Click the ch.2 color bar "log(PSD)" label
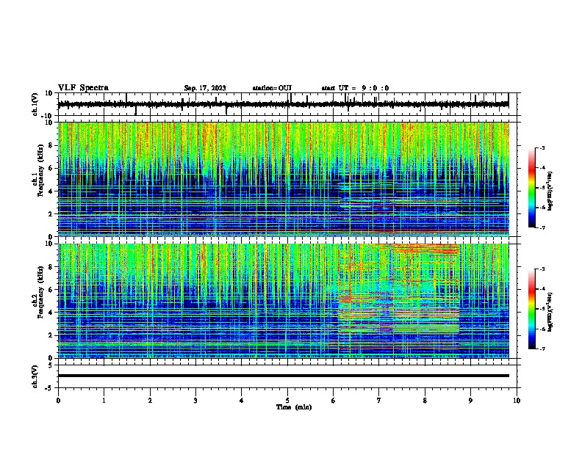 click(550, 312)
